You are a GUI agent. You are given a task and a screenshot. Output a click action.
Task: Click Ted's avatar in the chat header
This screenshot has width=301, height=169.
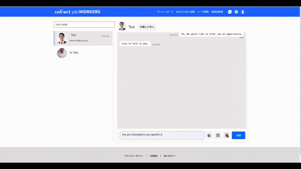click(x=122, y=27)
